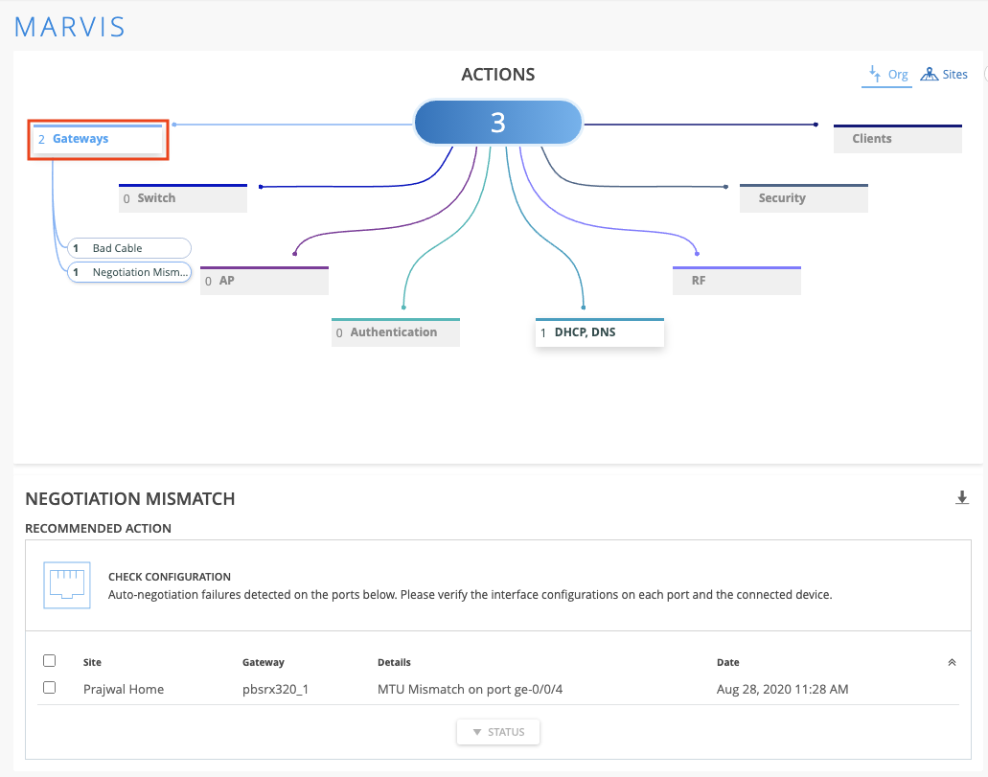Viewport: 988px width, 777px height.
Task: Check the Prajwal Home row checkbox
Action: [50, 688]
